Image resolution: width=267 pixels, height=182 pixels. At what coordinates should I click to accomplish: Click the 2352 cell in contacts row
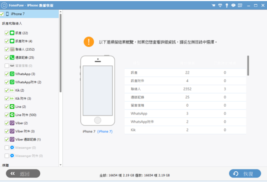tap(187, 89)
